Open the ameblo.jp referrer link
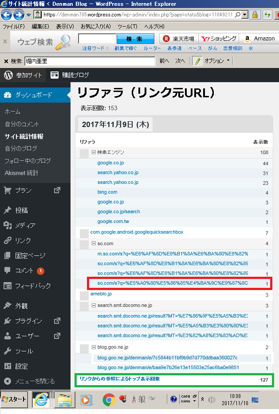 point(101,294)
